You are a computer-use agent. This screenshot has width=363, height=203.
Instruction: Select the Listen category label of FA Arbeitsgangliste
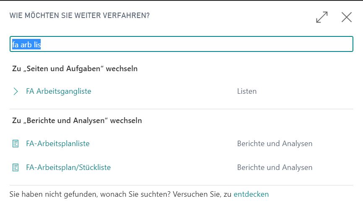coord(247,91)
